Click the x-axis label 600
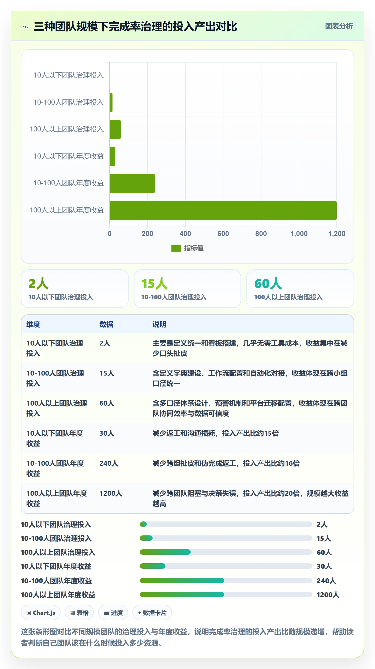Screen dimensions: 375x669 point(223,234)
